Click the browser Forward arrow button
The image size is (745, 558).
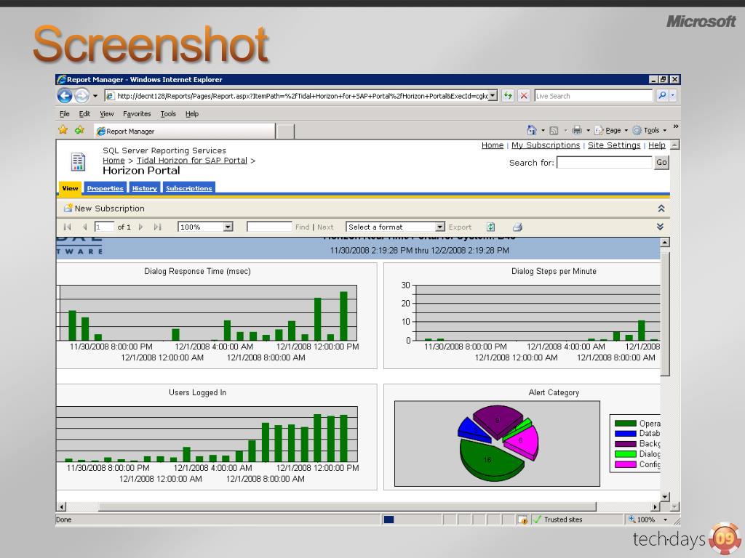[x=81, y=96]
